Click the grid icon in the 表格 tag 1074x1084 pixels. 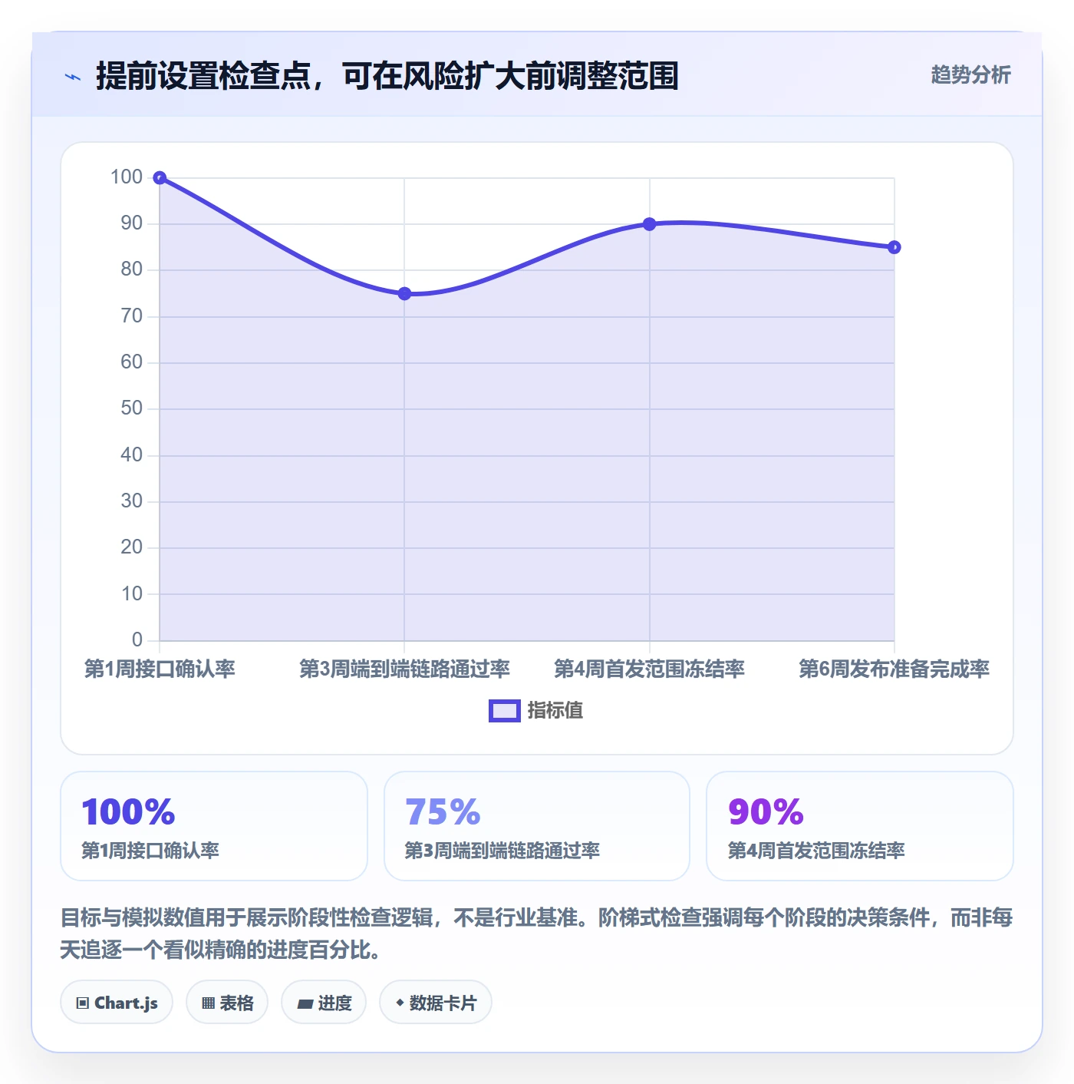208,1003
